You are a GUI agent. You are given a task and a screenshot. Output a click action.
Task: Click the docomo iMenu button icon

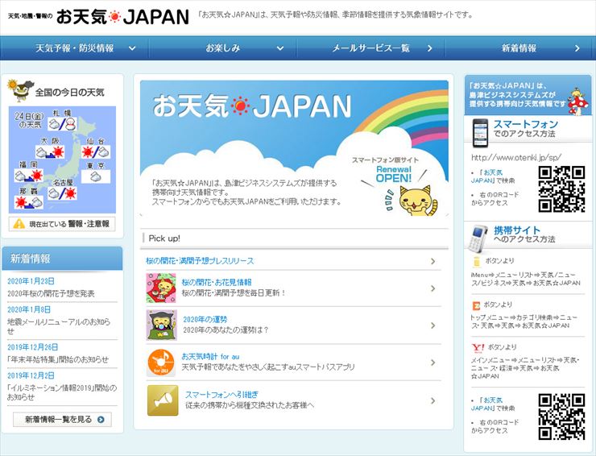(477, 261)
